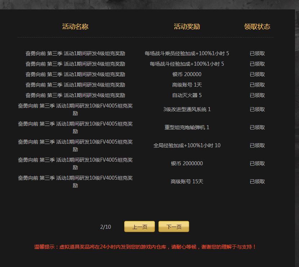299x267 pixels.
Task: Select the 高级账号 15天 reward cell
Action: point(187,181)
